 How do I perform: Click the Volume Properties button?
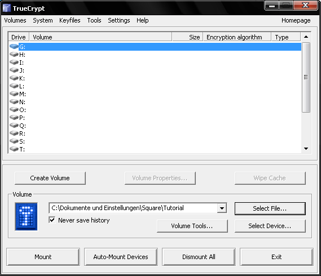[x=160, y=178]
